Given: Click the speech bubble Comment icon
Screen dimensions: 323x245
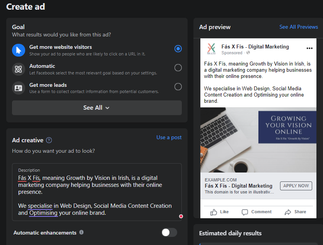Looking at the screenshot, I should click(x=245, y=212).
